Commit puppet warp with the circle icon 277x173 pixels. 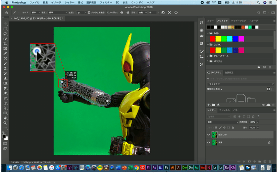[x=176, y=12]
